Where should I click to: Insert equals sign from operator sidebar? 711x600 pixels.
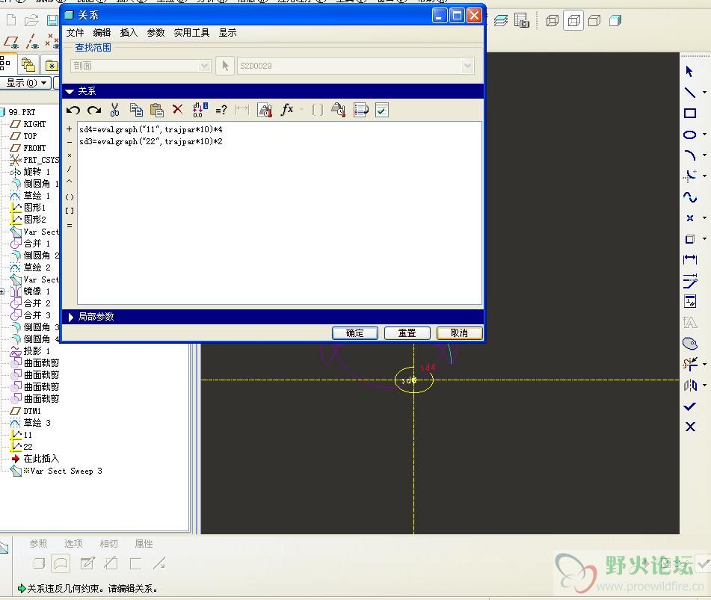(x=70, y=225)
